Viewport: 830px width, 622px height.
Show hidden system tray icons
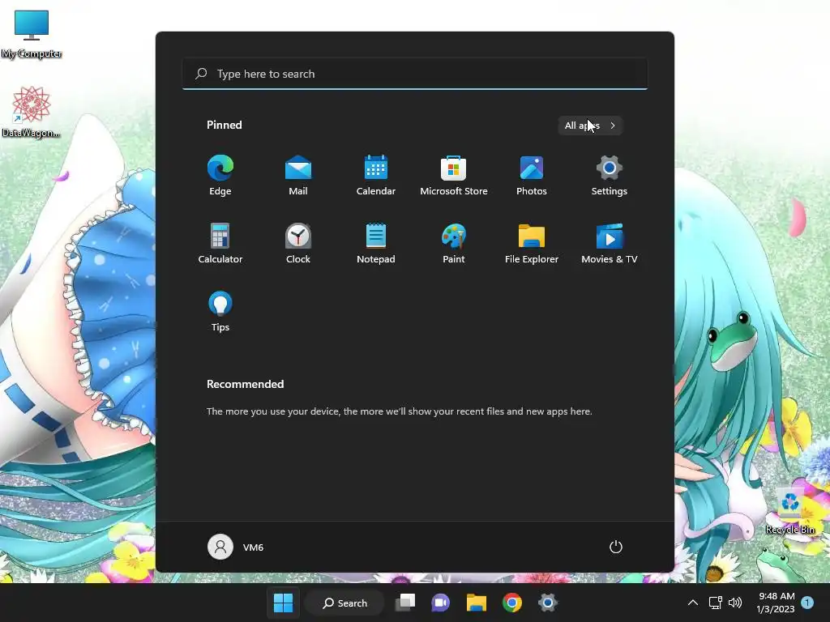[693, 603]
